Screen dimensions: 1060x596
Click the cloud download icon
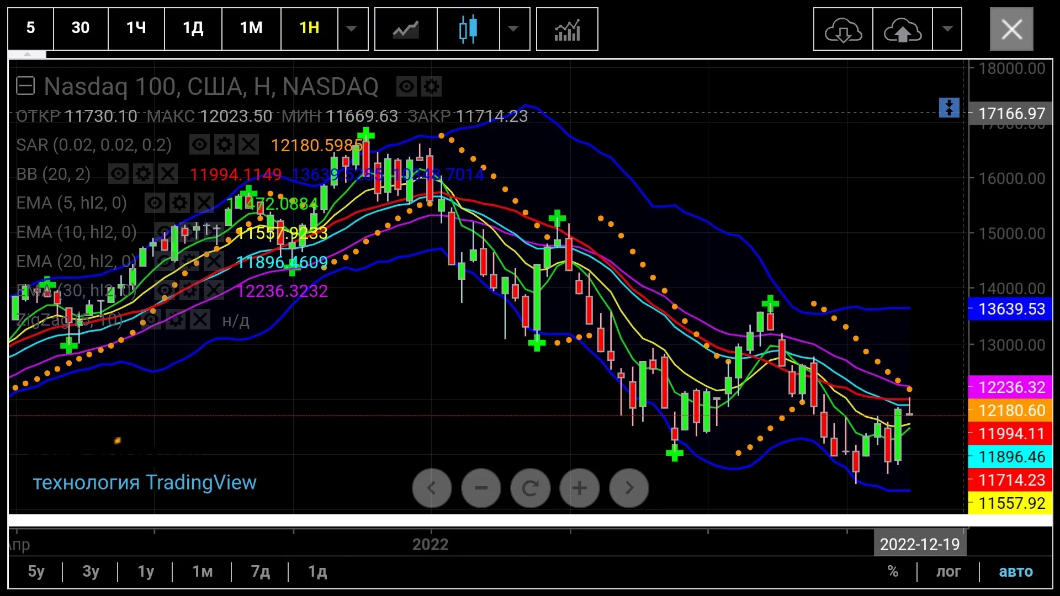(843, 29)
